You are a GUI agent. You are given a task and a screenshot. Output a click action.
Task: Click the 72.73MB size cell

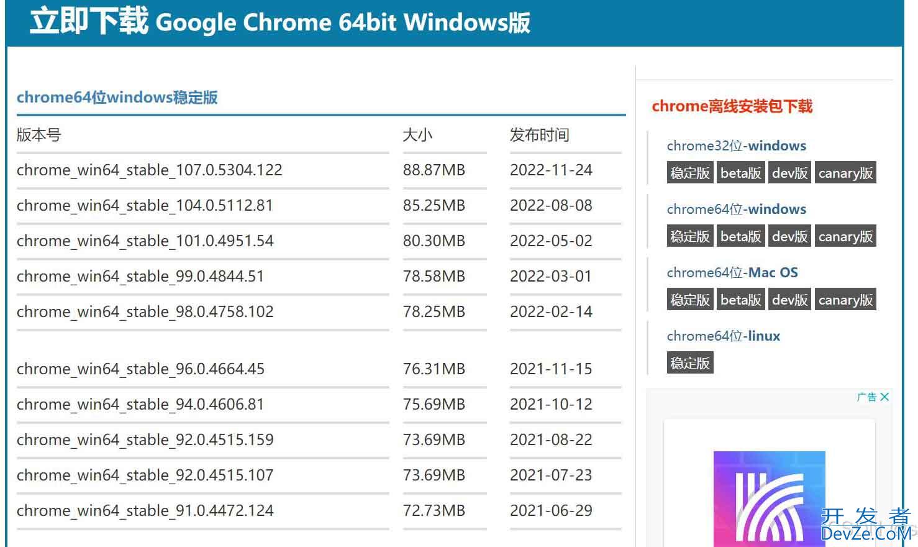tap(434, 510)
